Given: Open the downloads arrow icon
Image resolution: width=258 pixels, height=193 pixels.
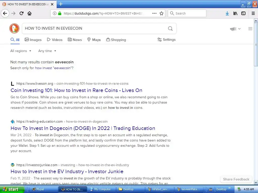Looking at the screenshot, I should coord(227,13).
